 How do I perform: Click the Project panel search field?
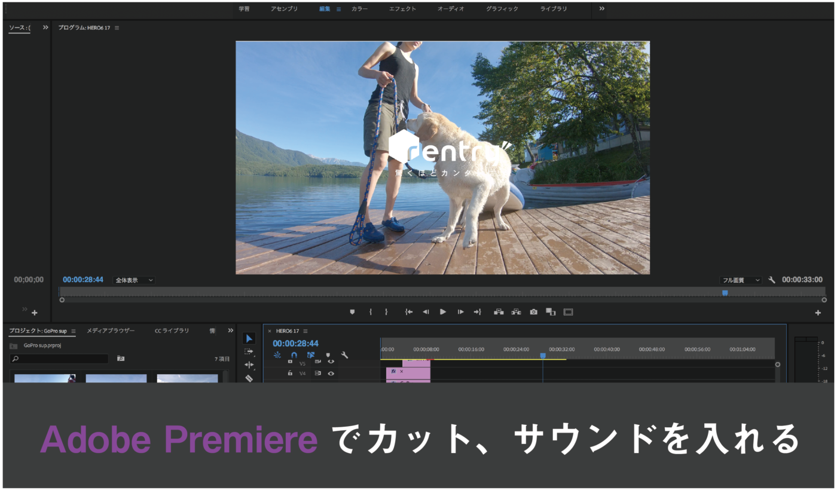point(59,359)
